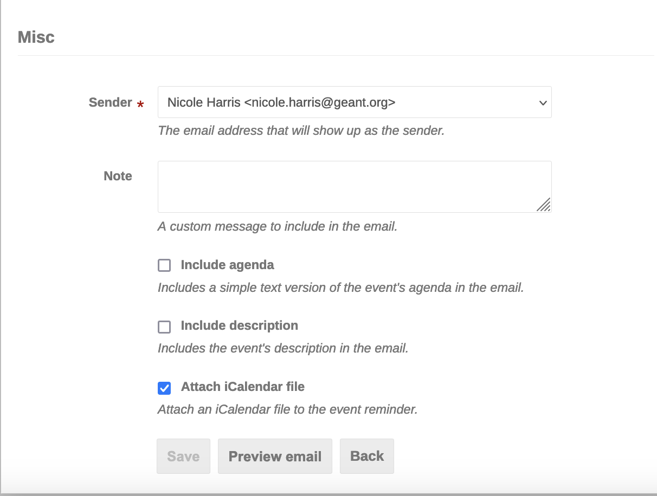Screen dimensions: 657x496
Task: Click the Note field resize handle
Action: pyautogui.click(x=544, y=204)
